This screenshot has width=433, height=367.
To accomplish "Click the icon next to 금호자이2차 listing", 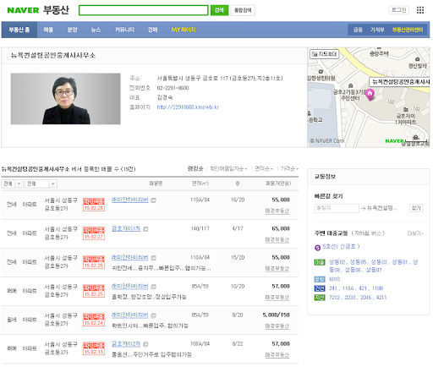I will click(x=145, y=344).
